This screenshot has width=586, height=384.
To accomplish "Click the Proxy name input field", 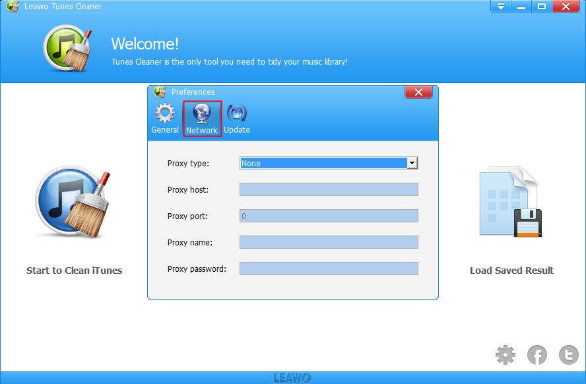I will point(329,242).
